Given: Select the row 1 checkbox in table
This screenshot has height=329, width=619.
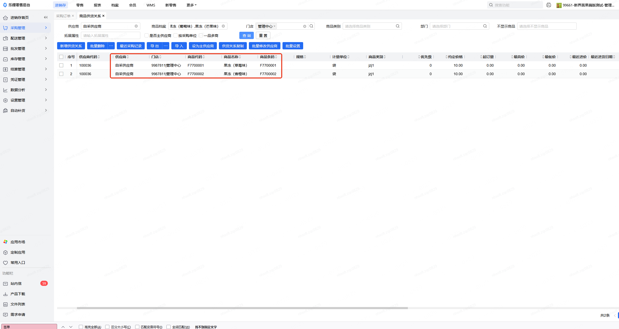Looking at the screenshot, I should (x=61, y=65).
